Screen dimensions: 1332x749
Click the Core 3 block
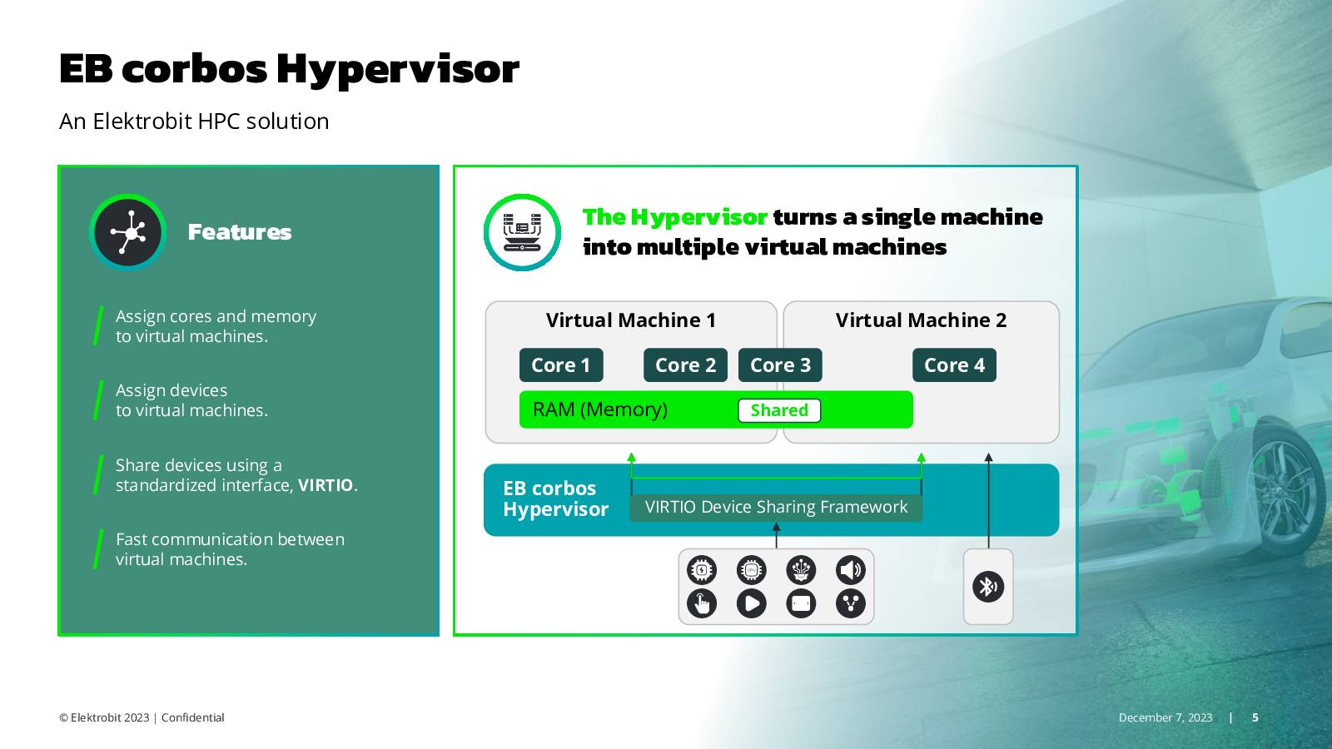pos(780,365)
